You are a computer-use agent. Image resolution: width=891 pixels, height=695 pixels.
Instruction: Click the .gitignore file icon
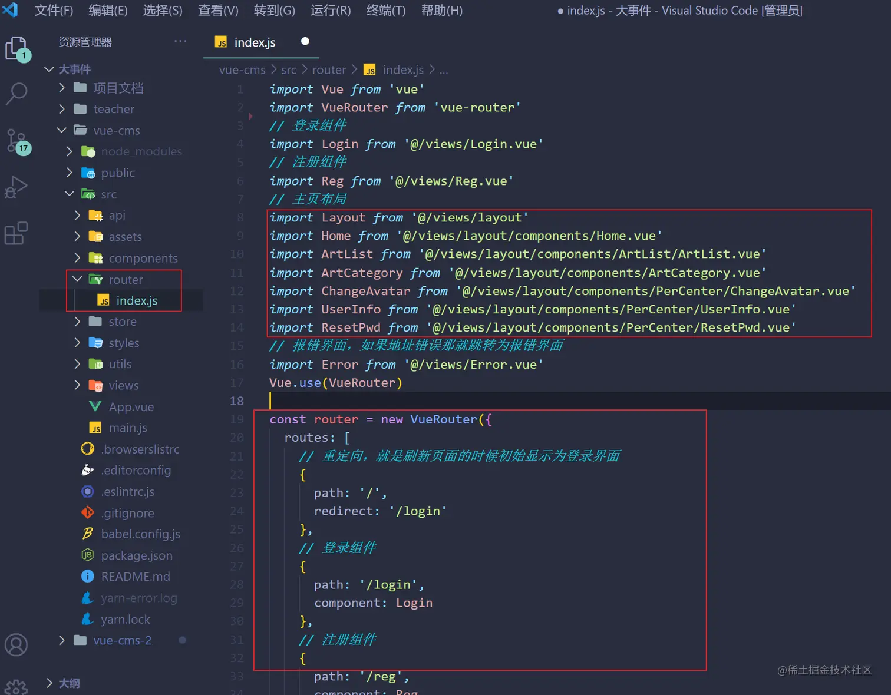(x=88, y=512)
